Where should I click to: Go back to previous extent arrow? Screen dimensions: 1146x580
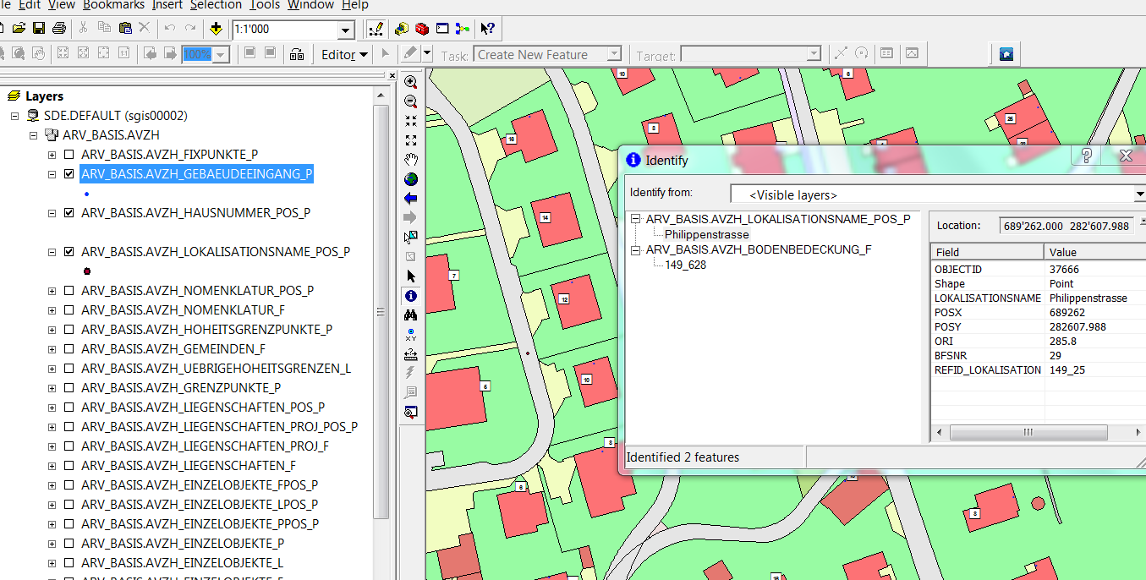(x=411, y=199)
